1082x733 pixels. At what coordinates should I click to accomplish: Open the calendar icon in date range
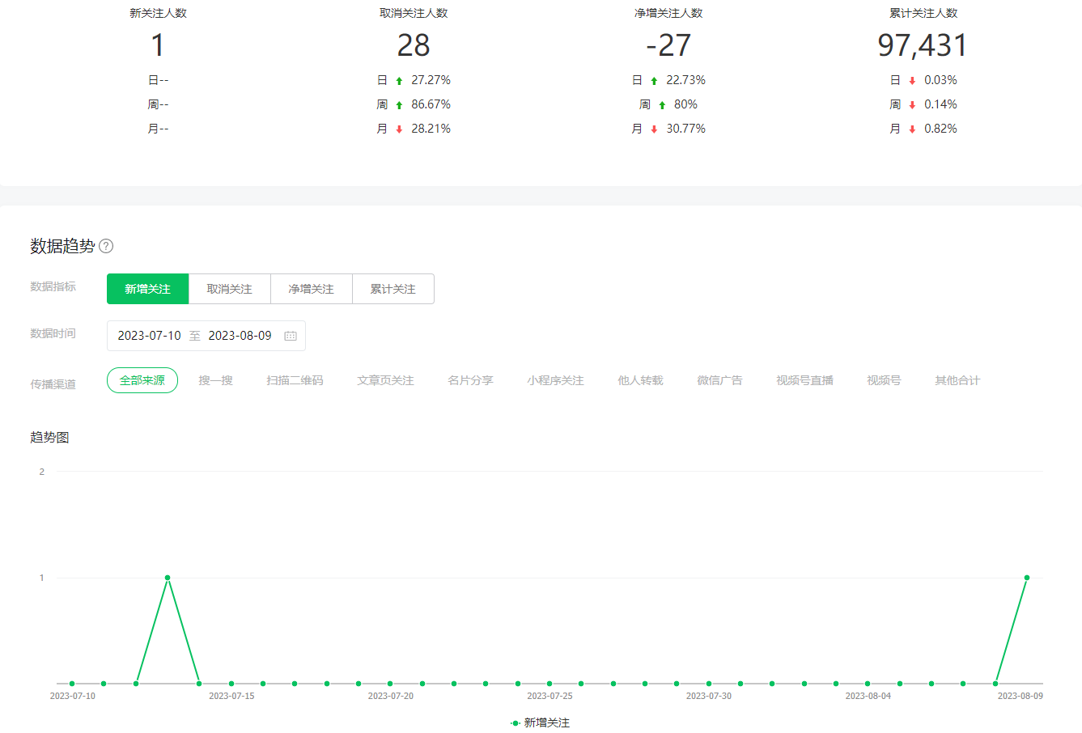click(291, 336)
